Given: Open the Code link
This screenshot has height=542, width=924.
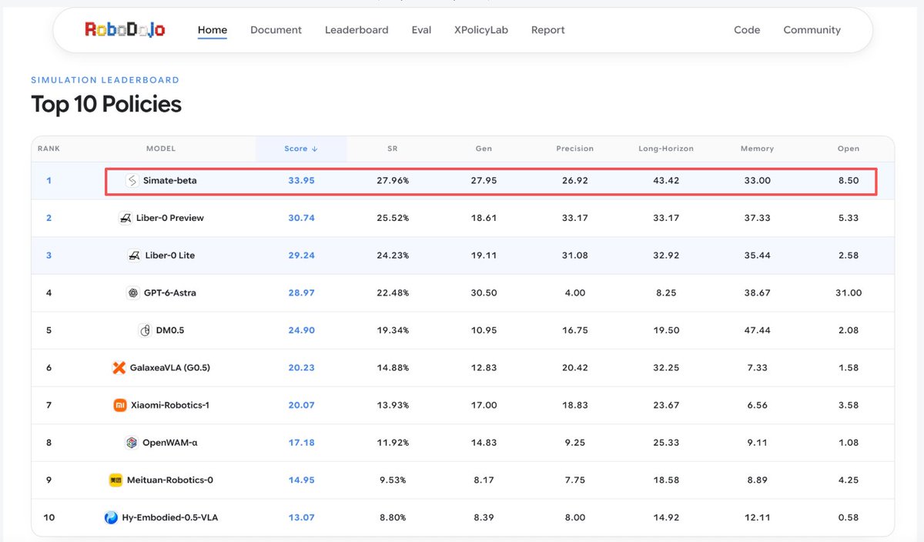Looking at the screenshot, I should pos(747,30).
